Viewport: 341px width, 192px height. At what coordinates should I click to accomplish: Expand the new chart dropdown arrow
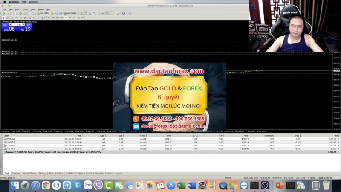click(x=6, y=13)
